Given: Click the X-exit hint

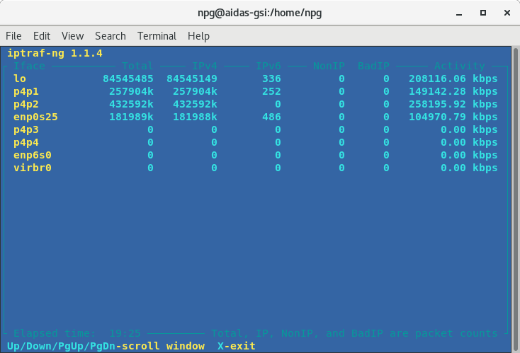Looking at the screenshot, I should click(x=237, y=346).
